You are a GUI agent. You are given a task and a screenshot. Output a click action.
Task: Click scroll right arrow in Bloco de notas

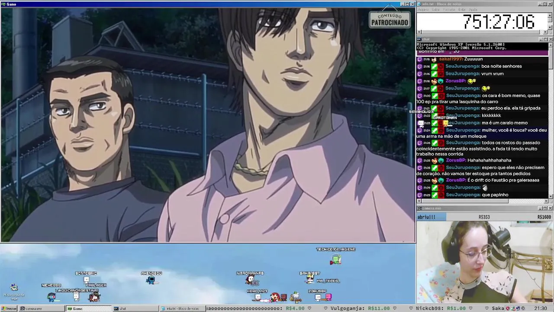point(546,32)
